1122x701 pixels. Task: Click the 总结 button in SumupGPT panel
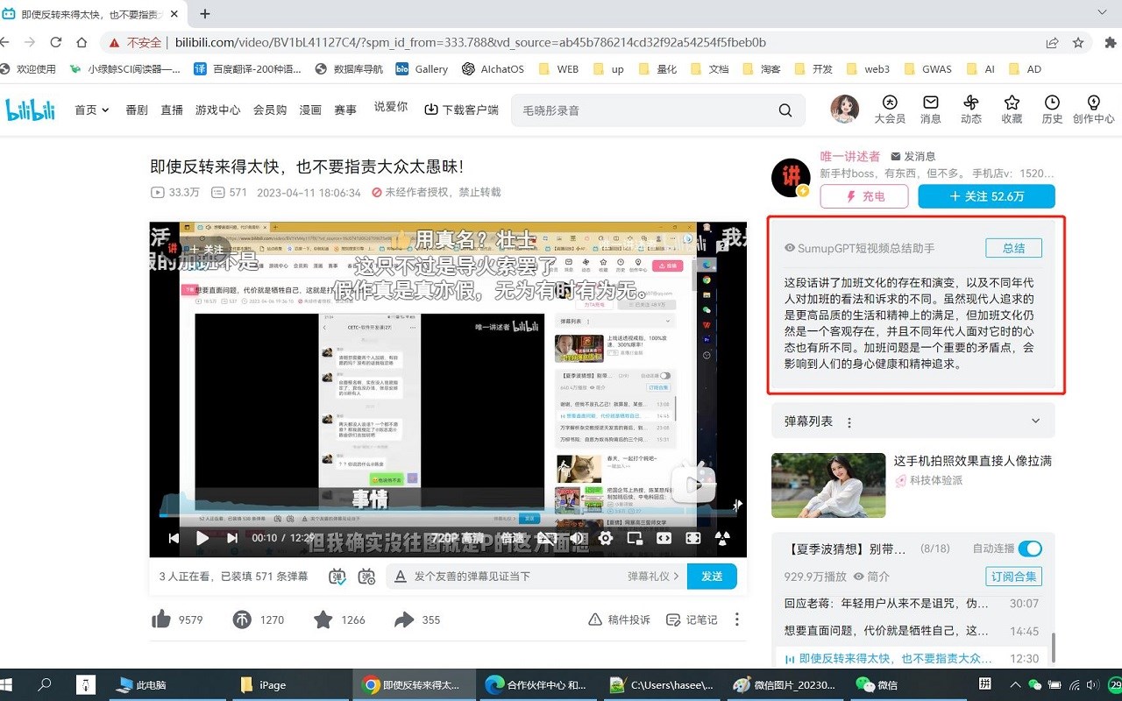click(1013, 248)
